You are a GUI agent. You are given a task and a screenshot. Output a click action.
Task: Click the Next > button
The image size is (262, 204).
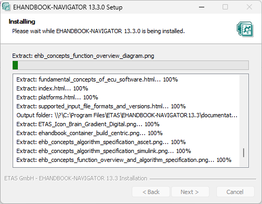190,192
